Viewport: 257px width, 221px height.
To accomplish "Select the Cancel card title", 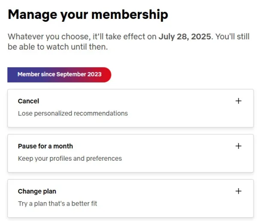I will coord(28,101).
